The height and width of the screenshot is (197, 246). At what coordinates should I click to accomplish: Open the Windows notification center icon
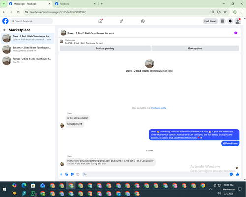coord(240,189)
